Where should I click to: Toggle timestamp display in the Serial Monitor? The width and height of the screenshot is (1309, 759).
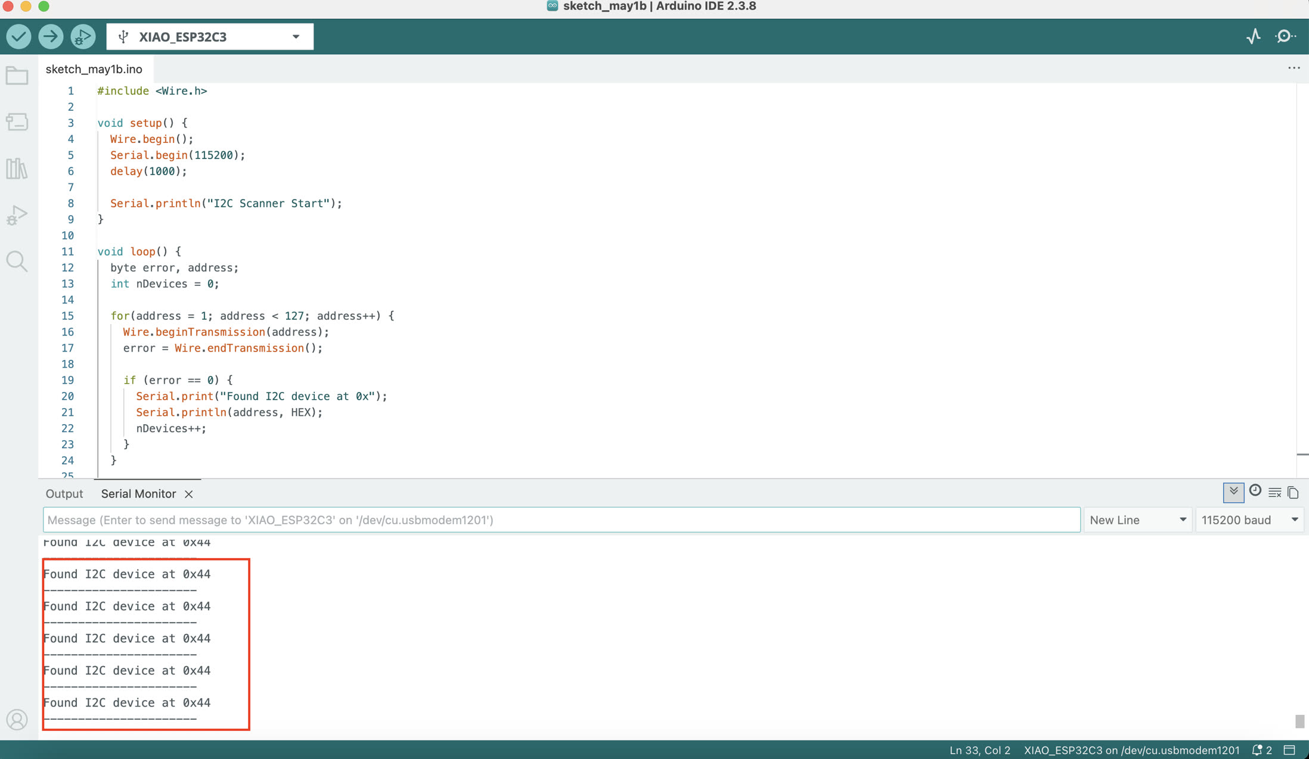coord(1255,491)
